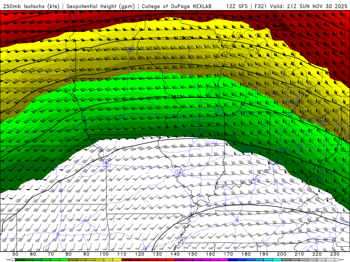Click the 'Geopotential Height (gpm)' header text
The image size is (350, 262).
coord(101,6)
